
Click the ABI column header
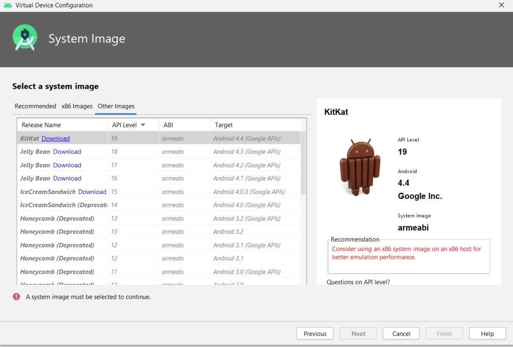[184, 125]
